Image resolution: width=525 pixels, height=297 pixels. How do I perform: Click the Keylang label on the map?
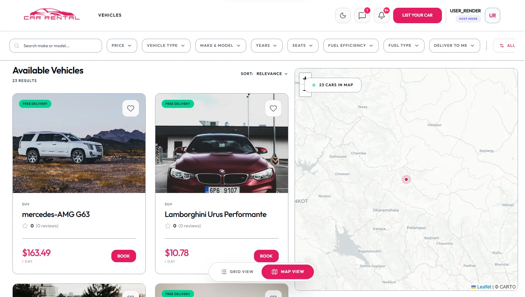[486, 151]
